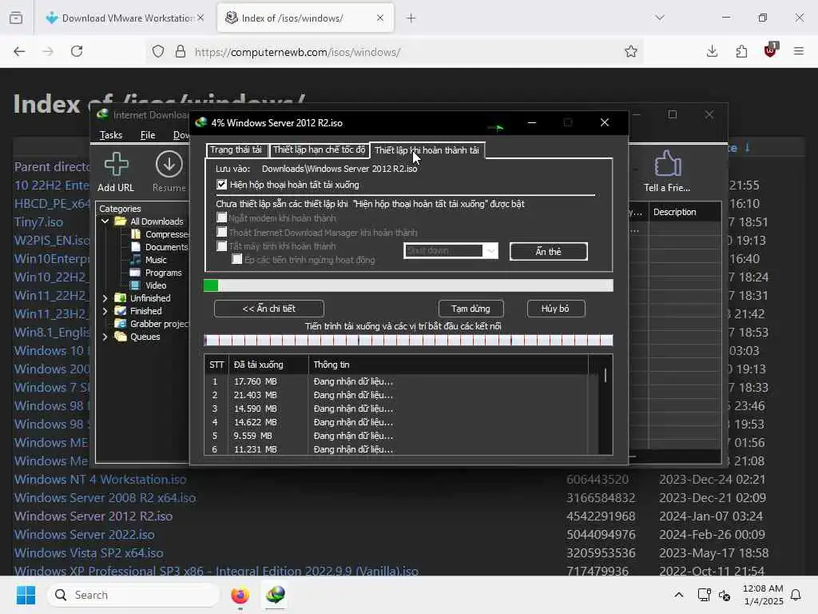Click the 'Ẩn thẻ' button
This screenshot has height=614, width=818.
548,251
